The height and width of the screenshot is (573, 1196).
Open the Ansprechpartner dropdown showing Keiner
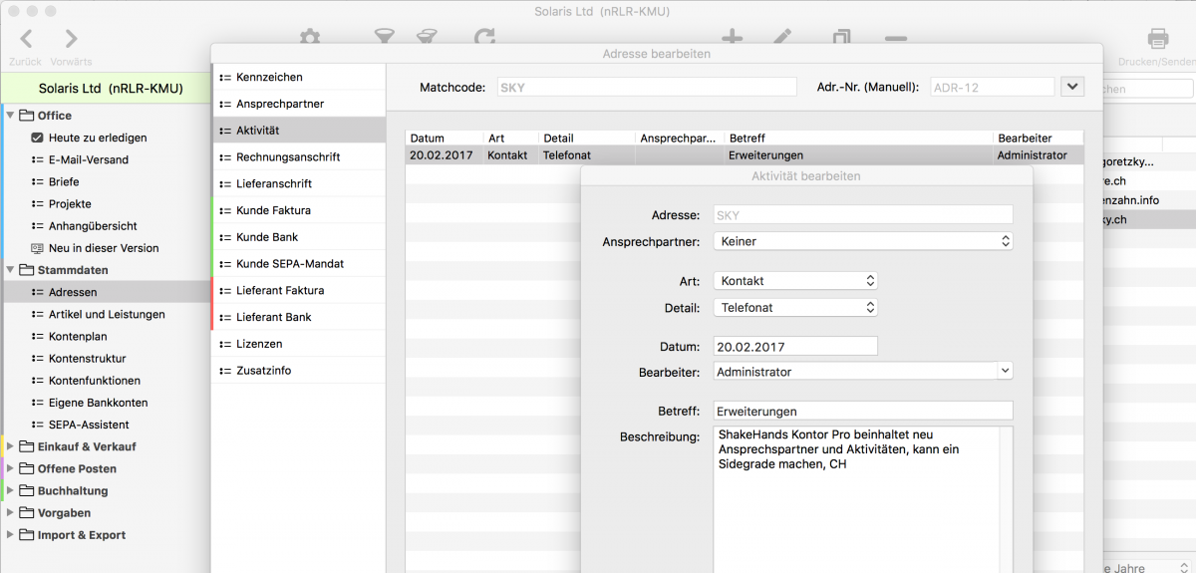click(x=863, y=241)
